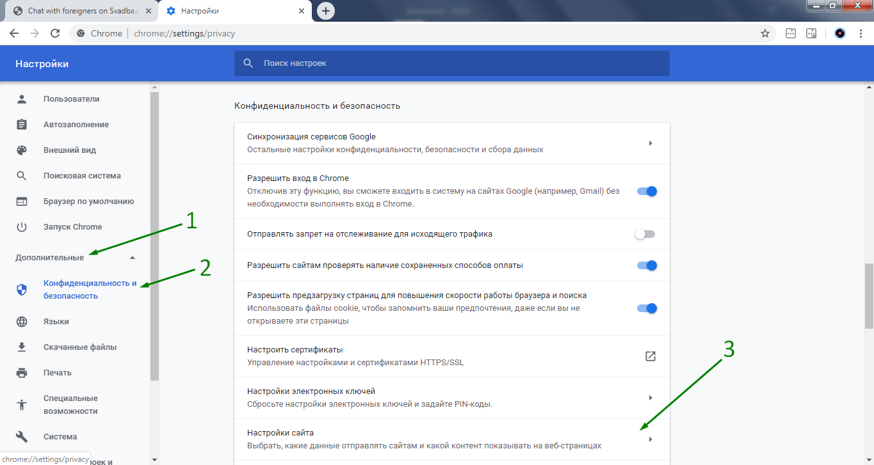Click the browser Forward arrow
Screen dimensions: 874x465
35,33
